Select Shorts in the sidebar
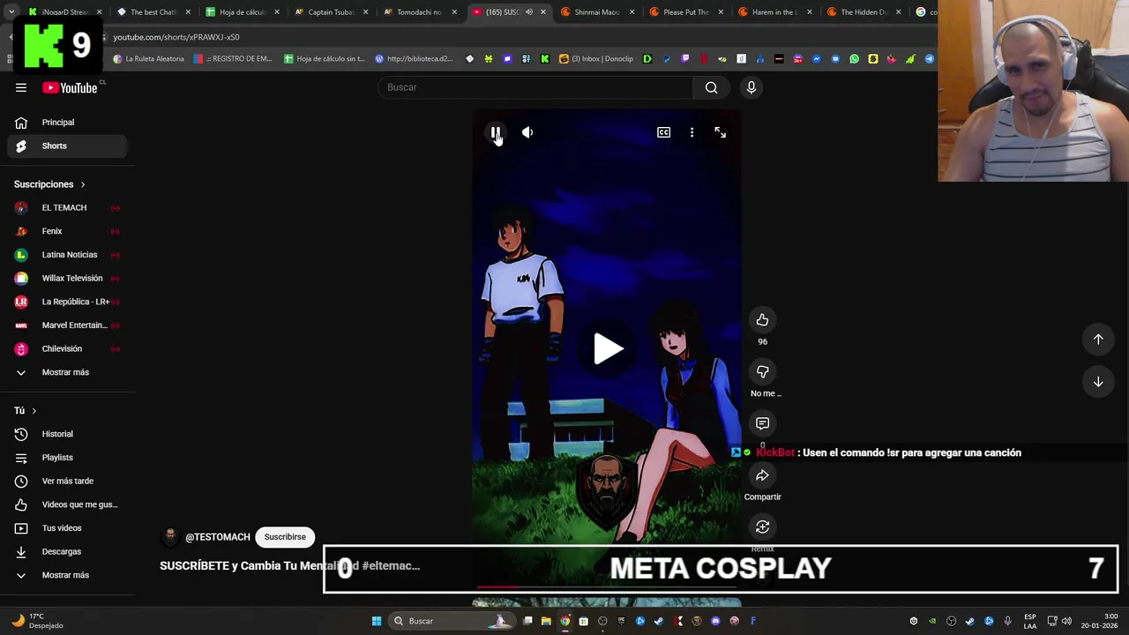 click(67, 146)
